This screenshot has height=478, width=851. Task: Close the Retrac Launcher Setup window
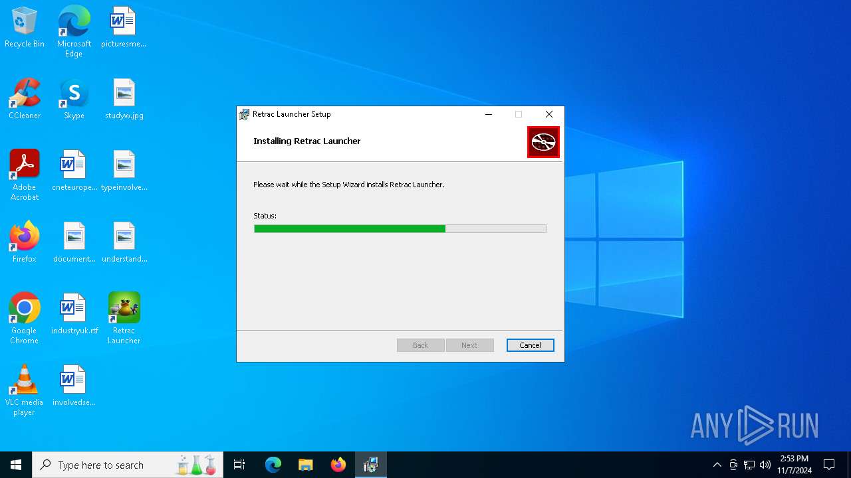point(549,114)
